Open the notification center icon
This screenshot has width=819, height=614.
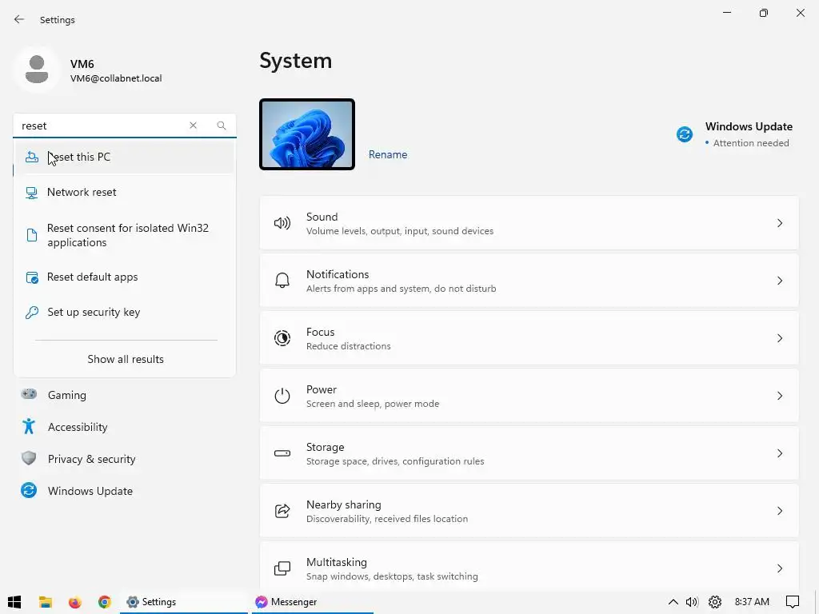tap(793, 602)
